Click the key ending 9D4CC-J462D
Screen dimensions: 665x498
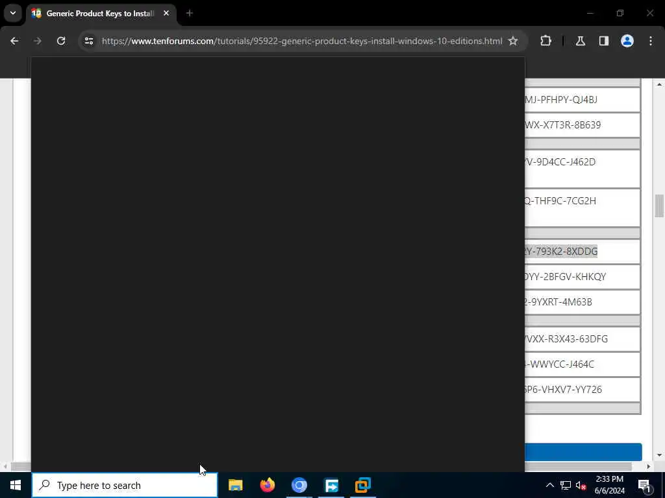(560, 162)
